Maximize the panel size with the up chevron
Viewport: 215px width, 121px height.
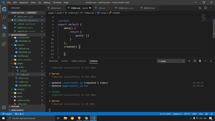(205, 61)
